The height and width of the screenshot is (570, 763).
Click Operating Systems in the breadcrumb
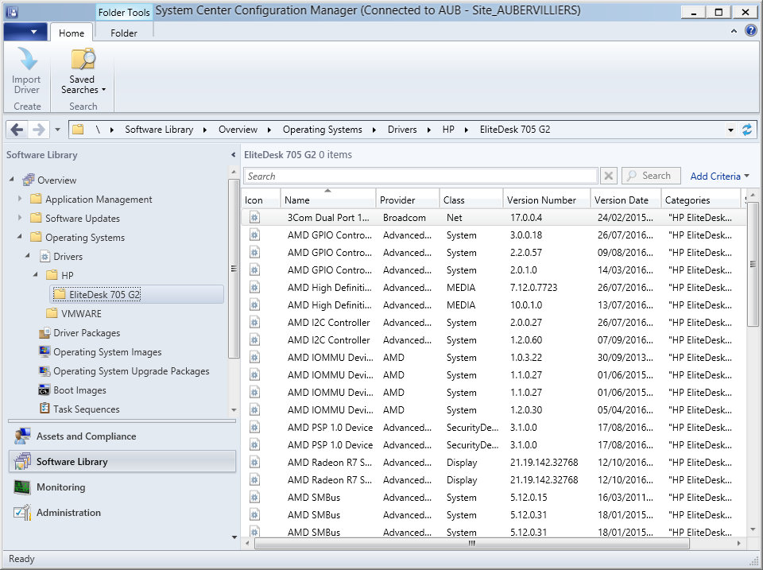[x=322, y=130]
